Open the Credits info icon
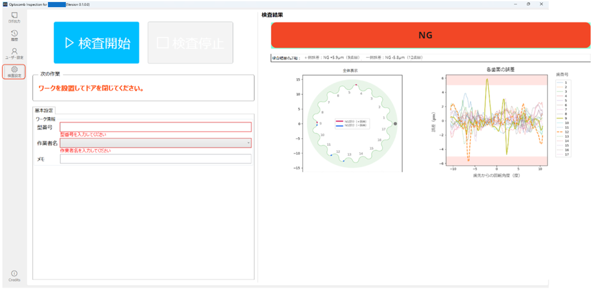 [x=14, y=276]
